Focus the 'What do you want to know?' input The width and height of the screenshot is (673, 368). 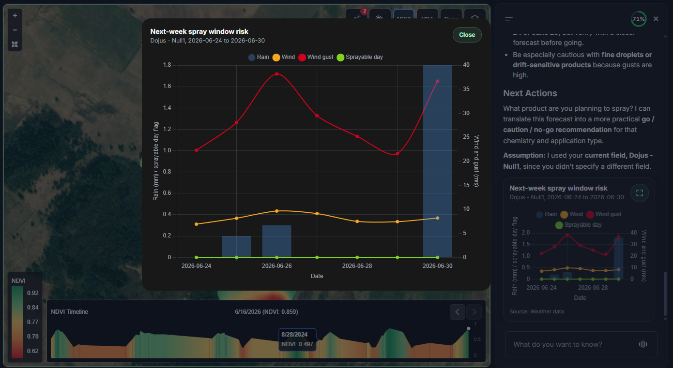[574, 344]
